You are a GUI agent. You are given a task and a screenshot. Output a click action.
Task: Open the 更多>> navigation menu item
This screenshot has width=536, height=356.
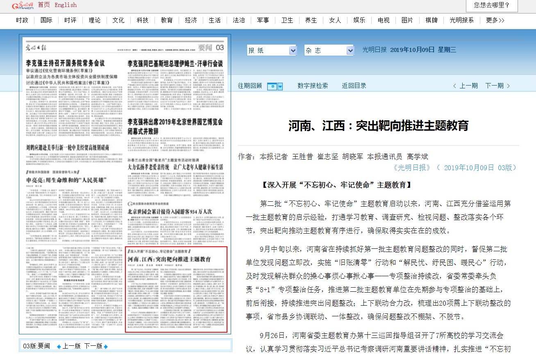pyautogui.click(x=495, y=20)
